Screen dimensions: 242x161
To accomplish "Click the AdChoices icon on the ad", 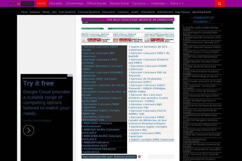I will click(x=69, y=75).
